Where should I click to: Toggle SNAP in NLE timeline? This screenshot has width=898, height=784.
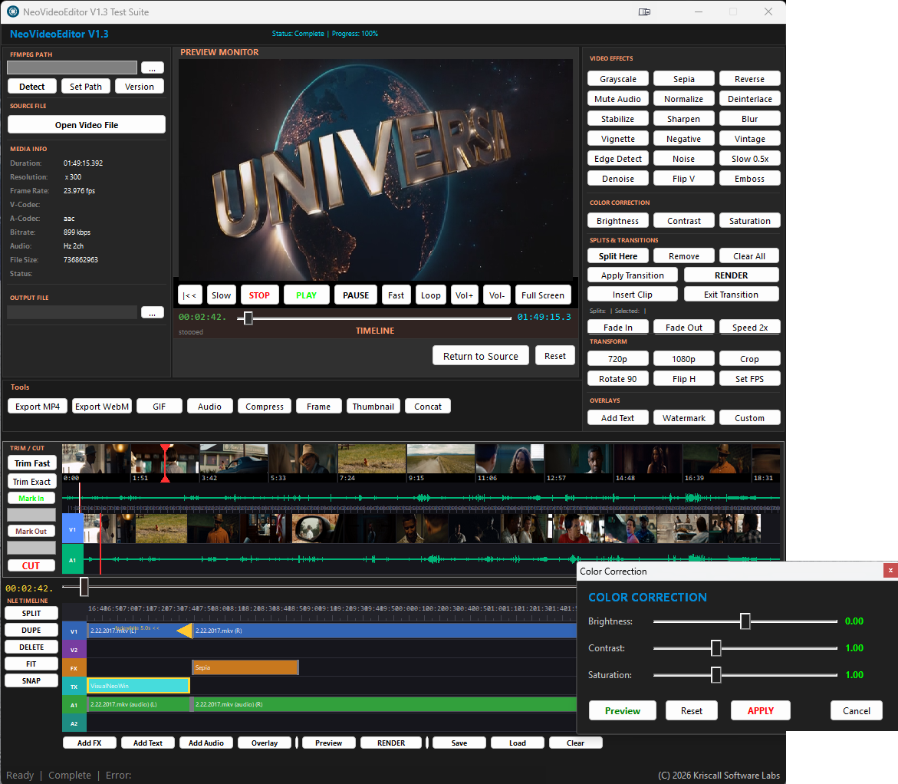point(31,680)
